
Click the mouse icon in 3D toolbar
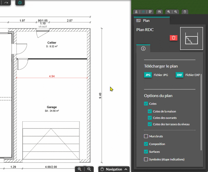(185, 12)
